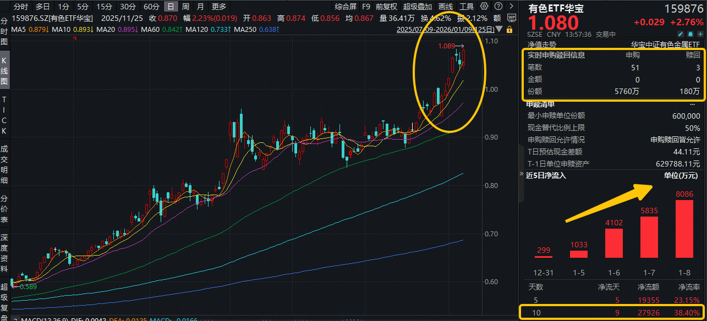Click the WP icon near top right
707x321 pixels.
[x=511, y=18]
